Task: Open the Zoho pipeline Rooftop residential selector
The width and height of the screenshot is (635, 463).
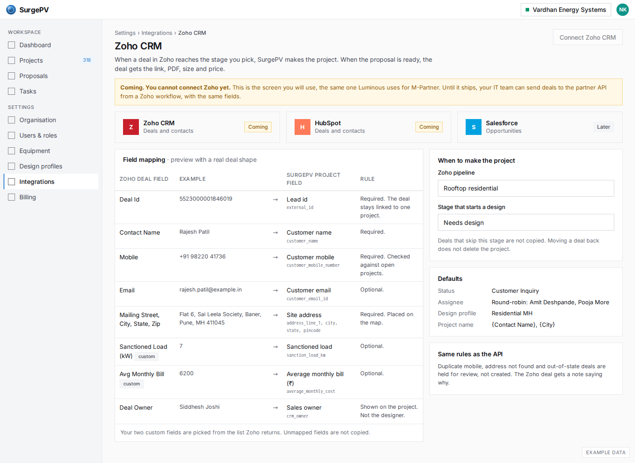Action: coord(526,188)
